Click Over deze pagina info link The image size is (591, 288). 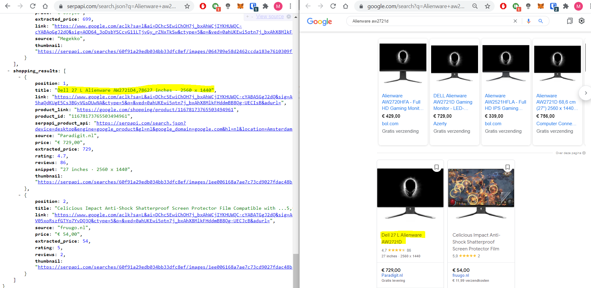click(570, 153)
